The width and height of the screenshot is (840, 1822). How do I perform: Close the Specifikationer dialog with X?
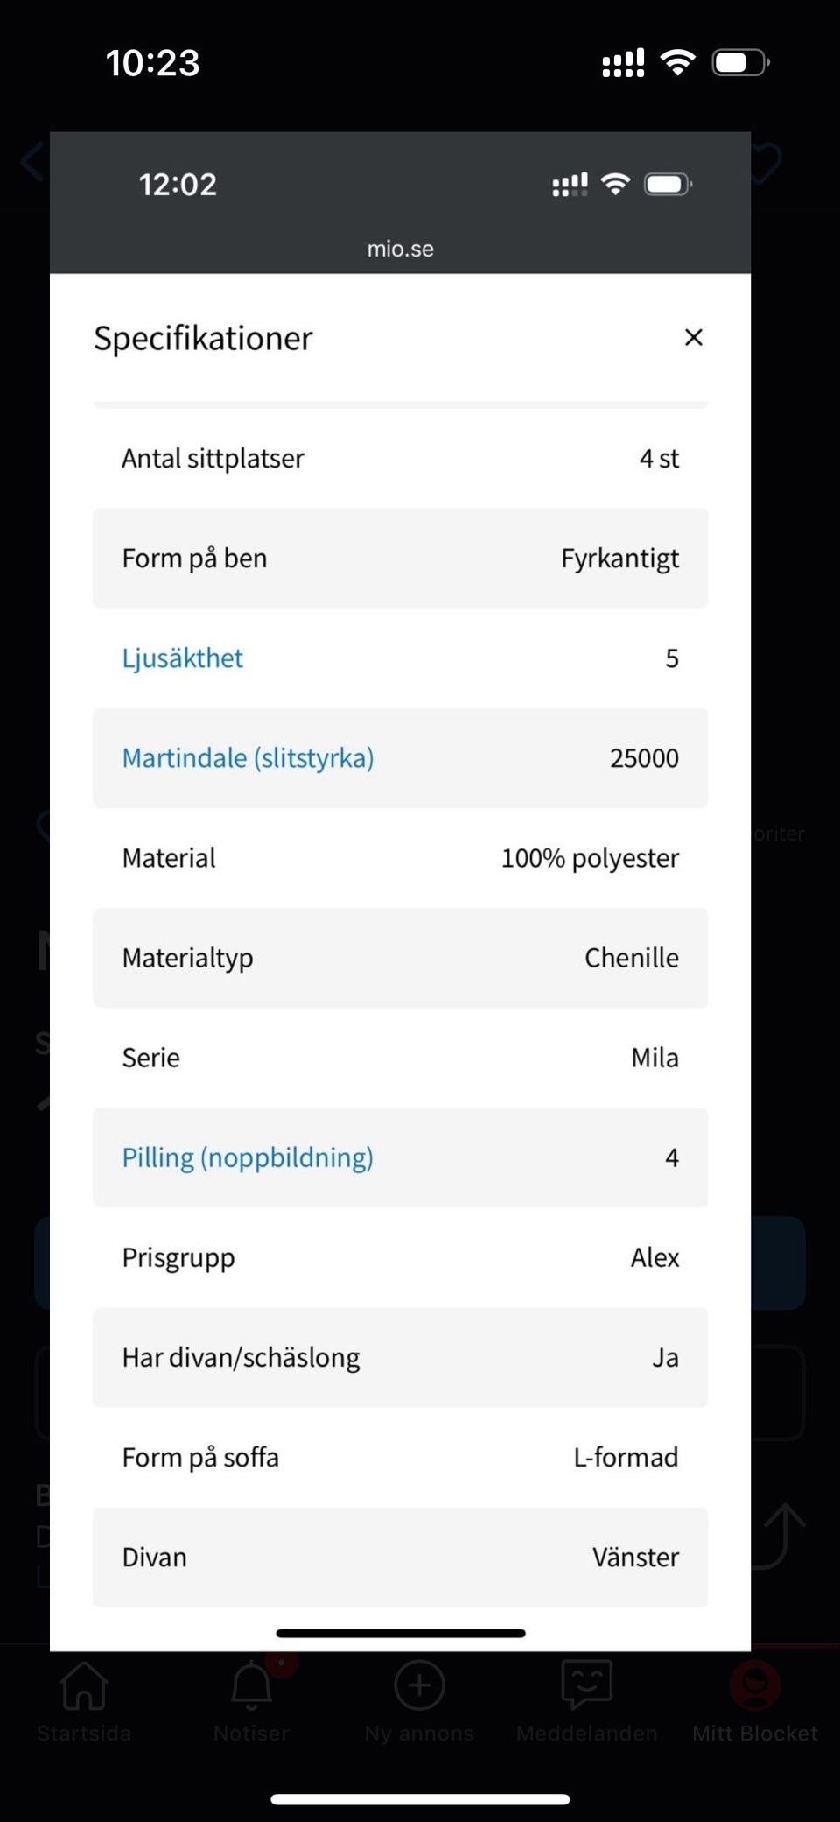693,337
